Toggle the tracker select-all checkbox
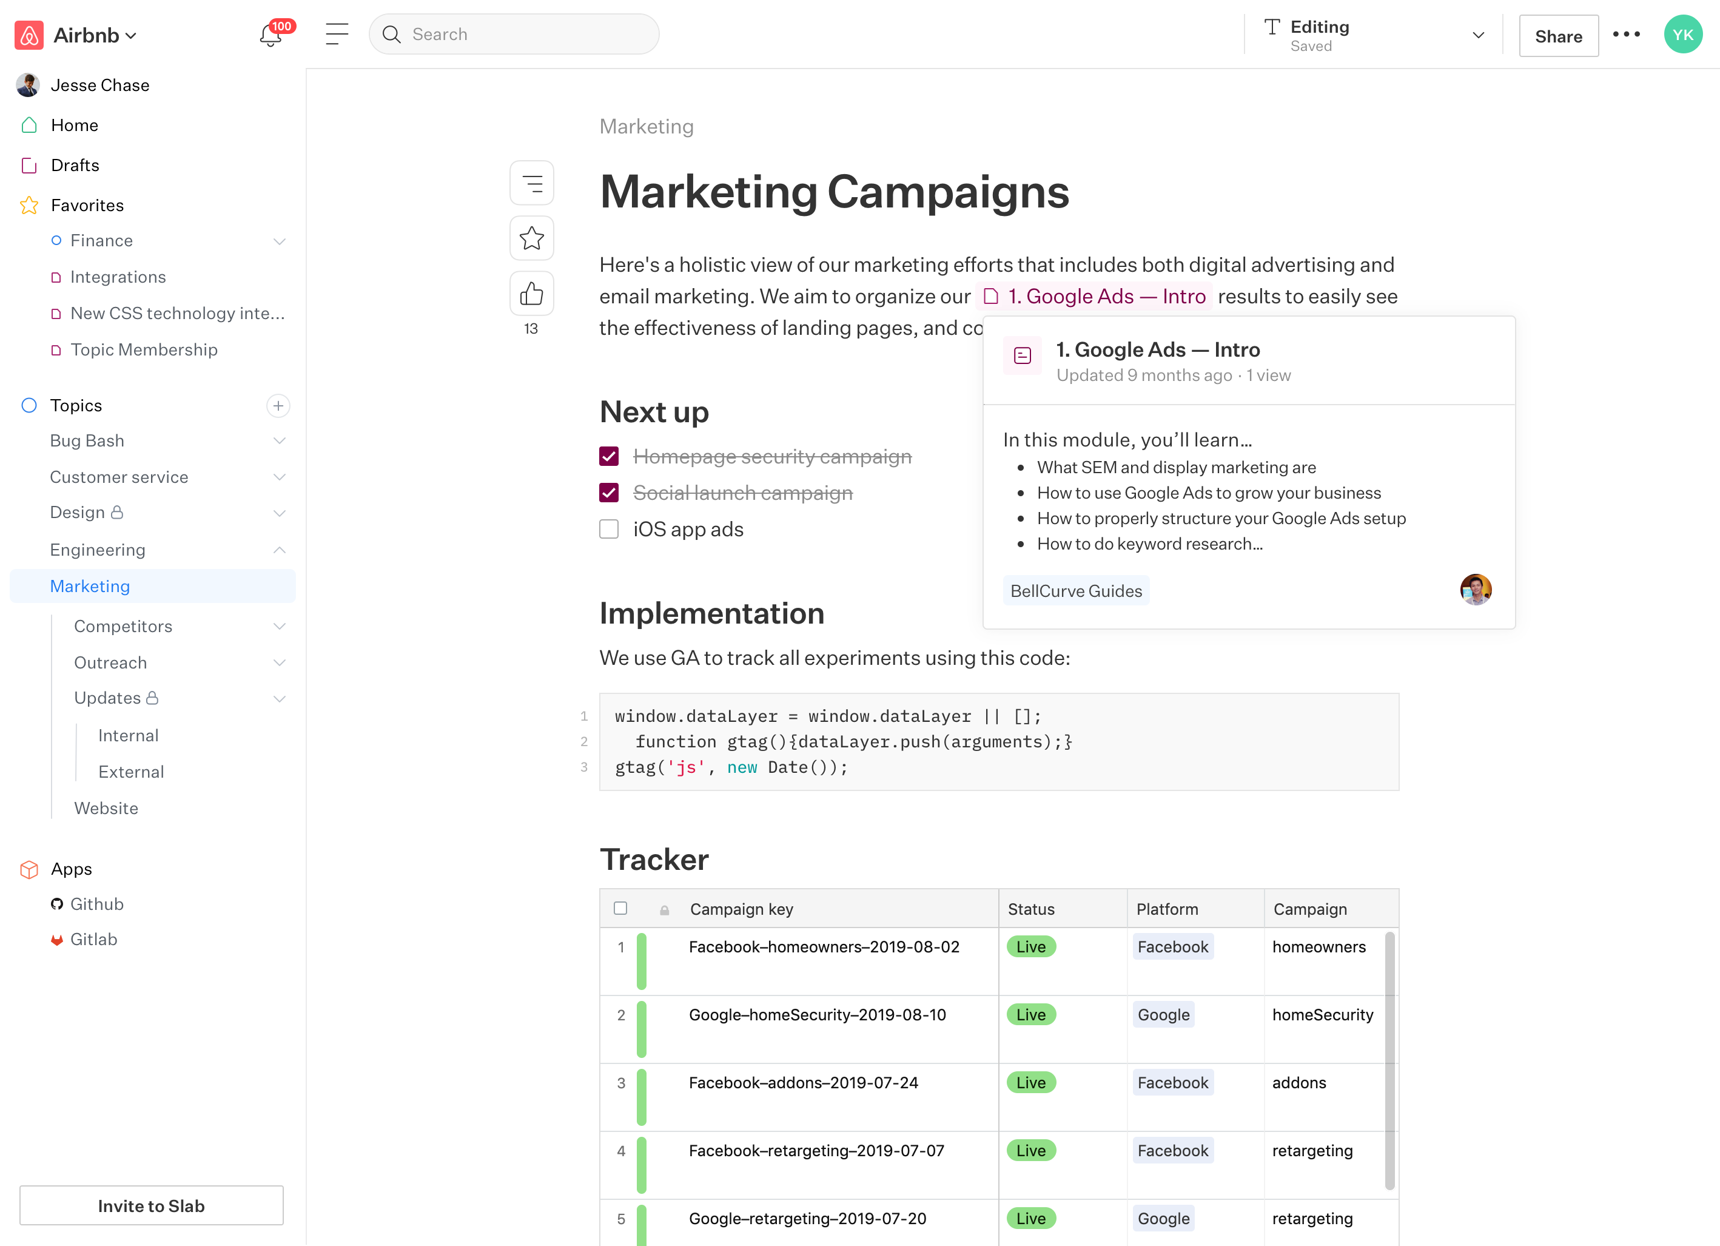 [620, 909]
